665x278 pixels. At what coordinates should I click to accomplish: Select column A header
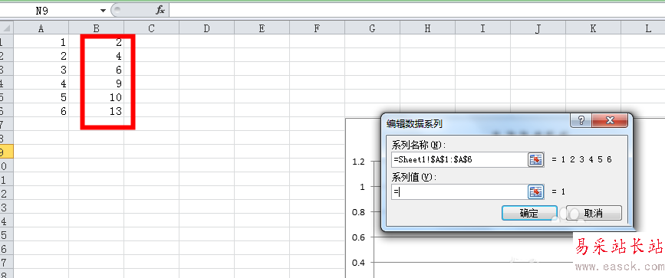tap(41, 28)
